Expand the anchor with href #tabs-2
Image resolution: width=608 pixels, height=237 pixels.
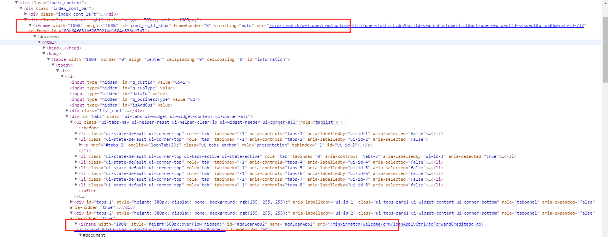pyautogui.click(x=81, y=145)
